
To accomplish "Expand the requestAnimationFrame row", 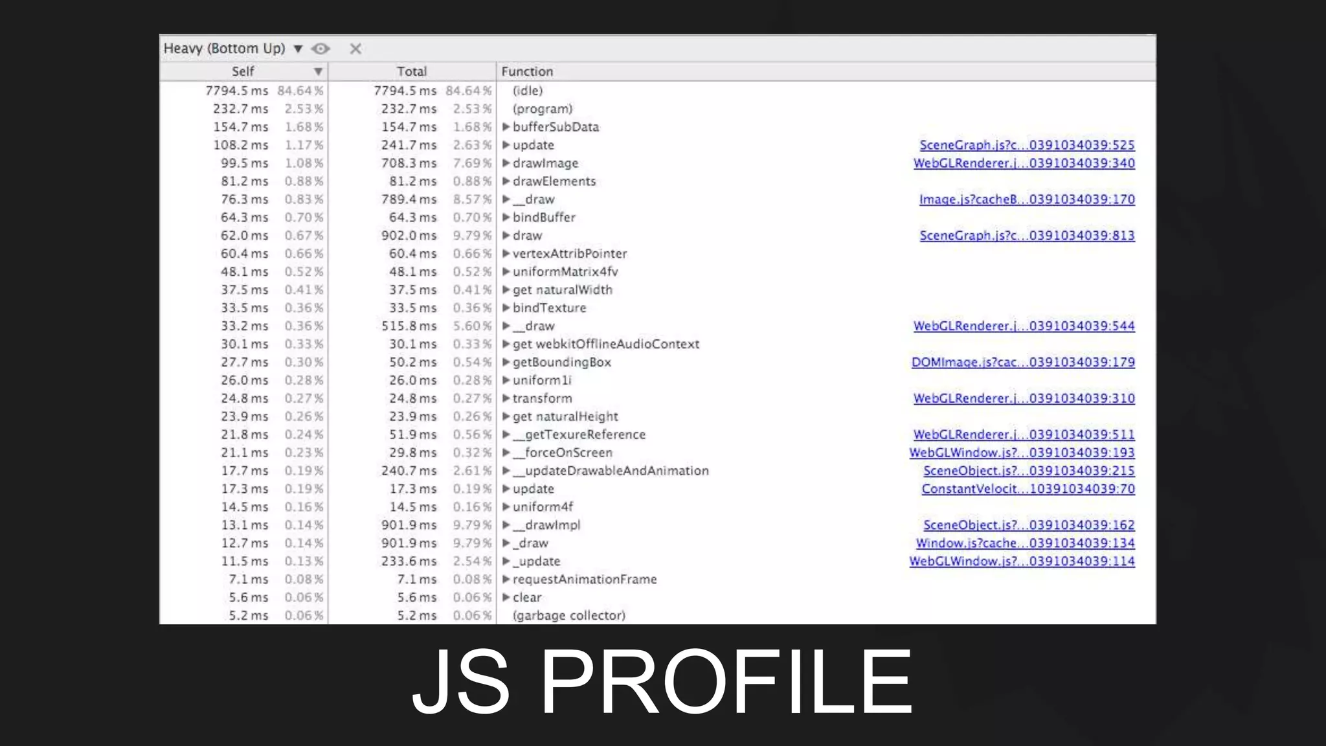I will pyautogui.click(x=506, y=580).
